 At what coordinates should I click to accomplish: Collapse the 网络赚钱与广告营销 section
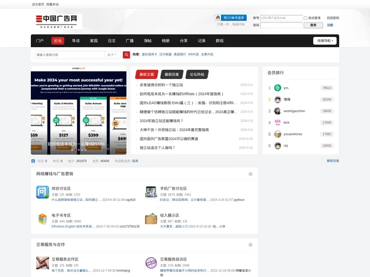pos(250,174)
